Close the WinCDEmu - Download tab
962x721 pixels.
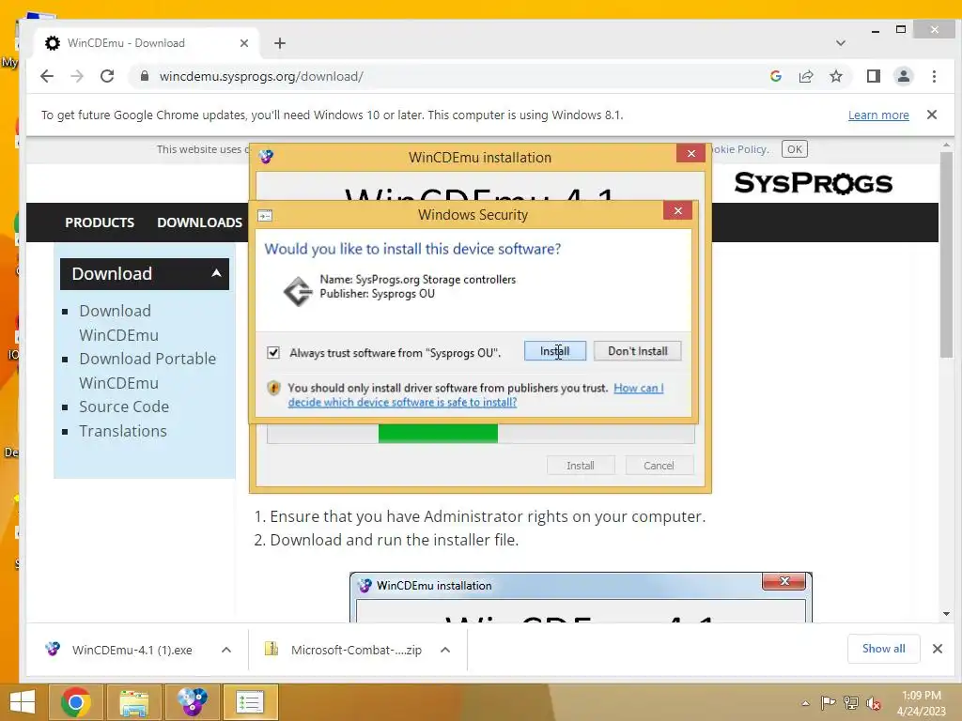[244, 43]
